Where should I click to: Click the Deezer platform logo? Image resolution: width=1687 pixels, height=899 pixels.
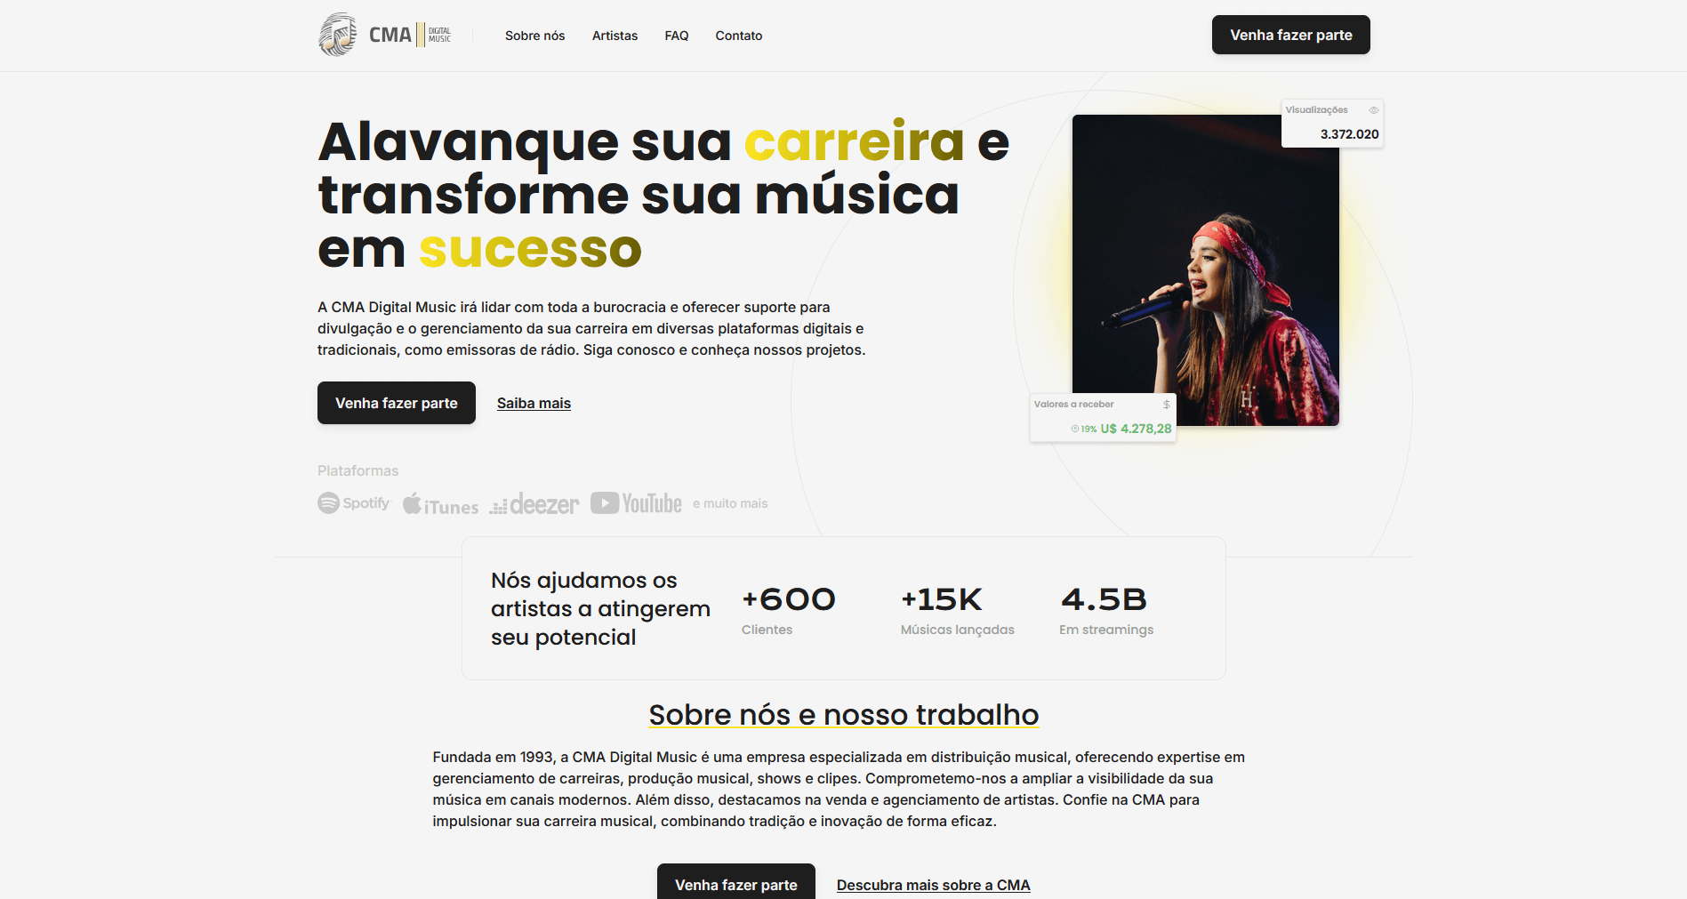click(x=534, y=504)
